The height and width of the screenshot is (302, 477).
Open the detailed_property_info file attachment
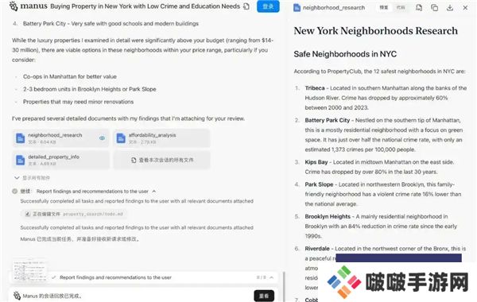tap(61, 160)
